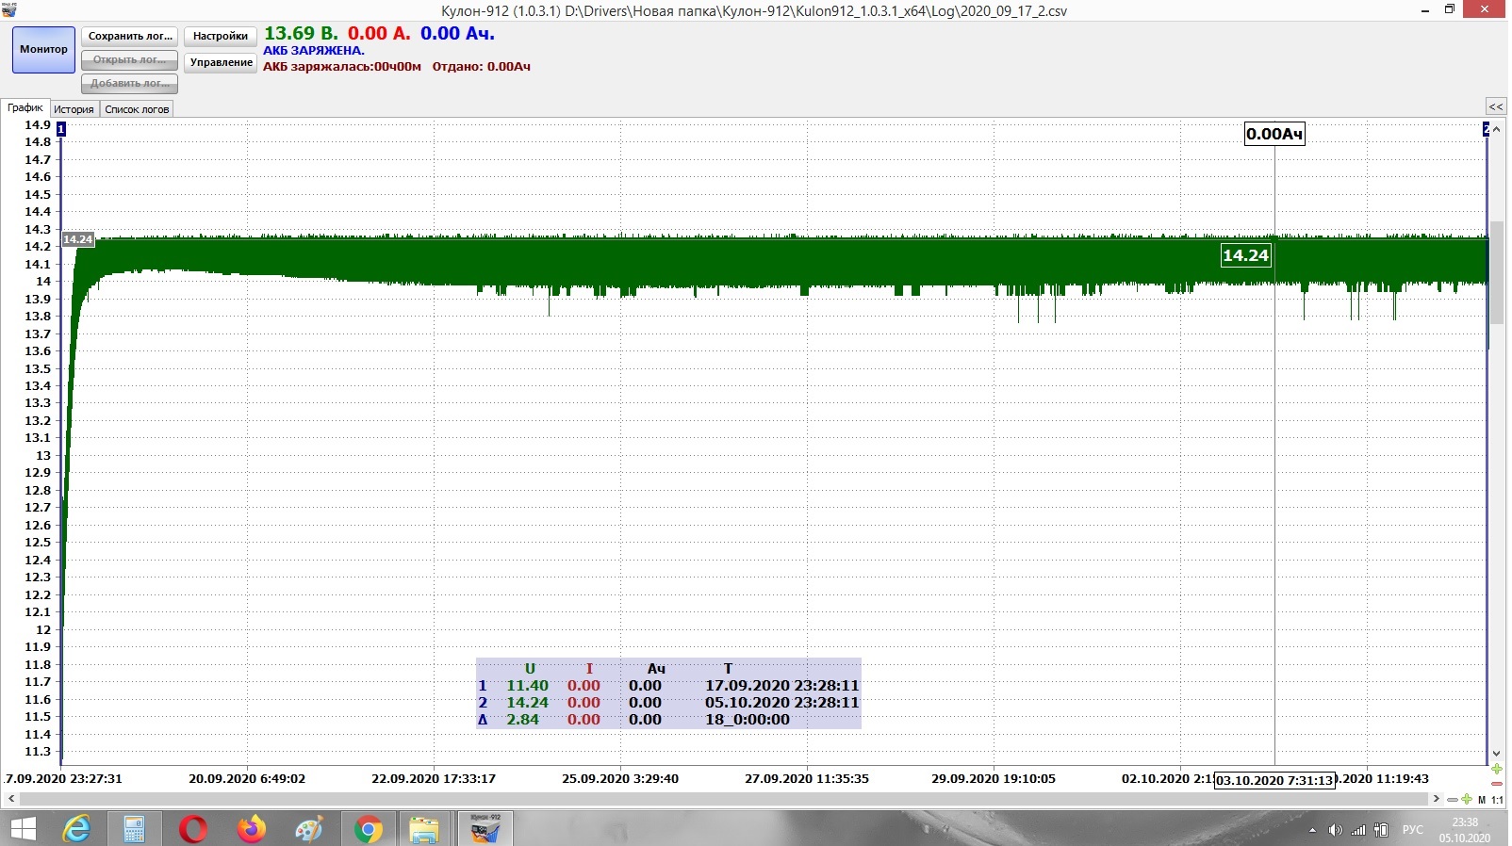Select cursor marker 1 at chart top-left

pos(61,129)
